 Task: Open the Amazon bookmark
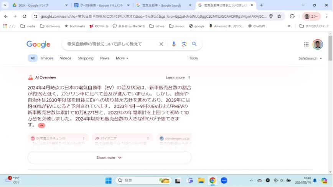click(226, 26)
